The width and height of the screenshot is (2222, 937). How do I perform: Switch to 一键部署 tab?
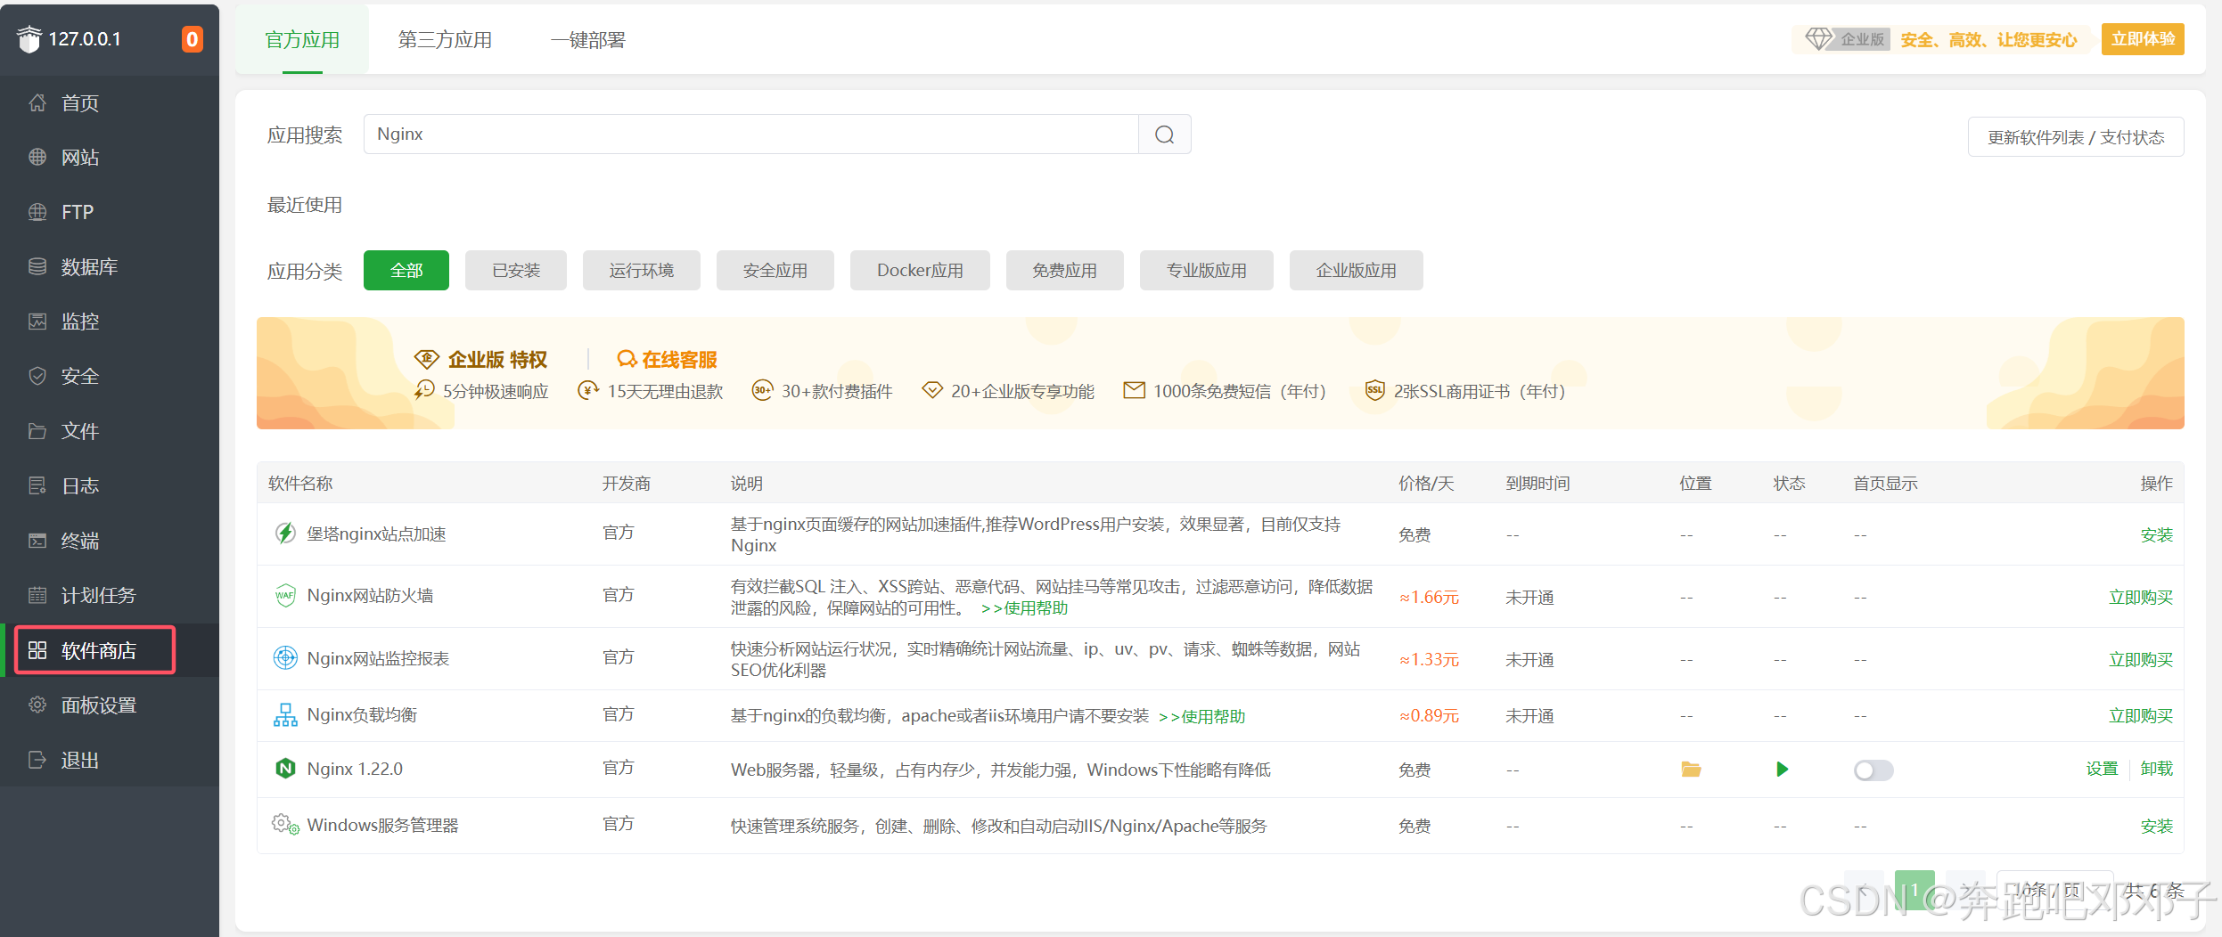[x=588, y=40]
